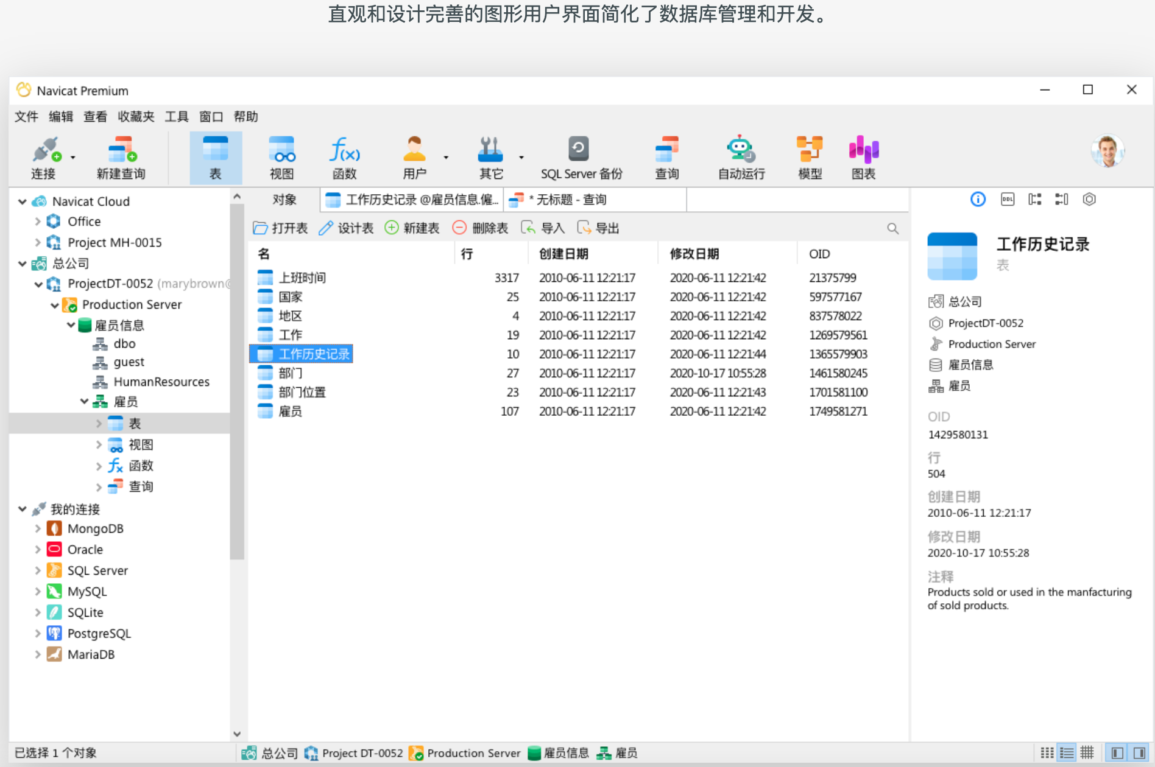Open the hexagon settings icon in info pane
1155x767 pixels.
[1089, 199]
